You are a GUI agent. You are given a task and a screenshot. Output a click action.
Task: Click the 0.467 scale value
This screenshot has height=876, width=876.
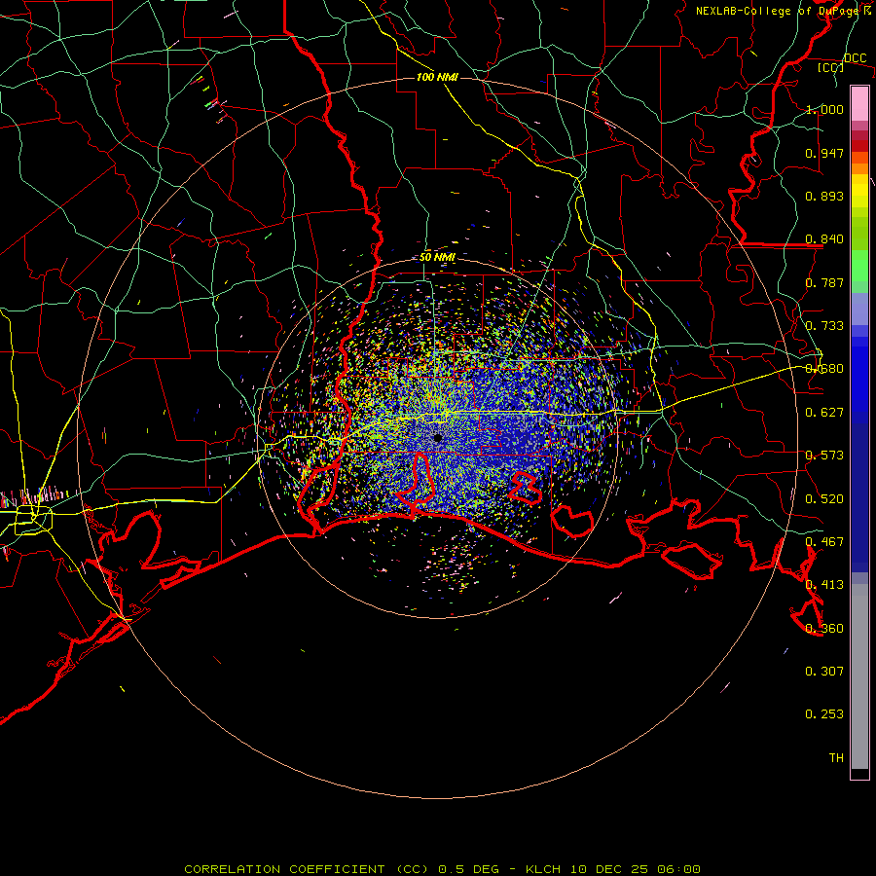click(824, 542)
